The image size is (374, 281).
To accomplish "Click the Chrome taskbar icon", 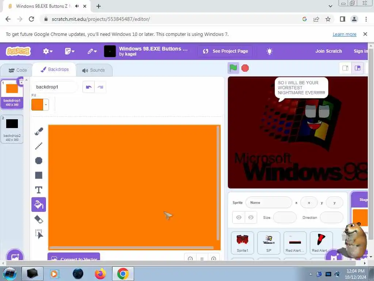I will tap(123, 274).
